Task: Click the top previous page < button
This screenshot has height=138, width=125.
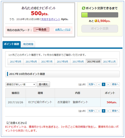Action: 99,84
